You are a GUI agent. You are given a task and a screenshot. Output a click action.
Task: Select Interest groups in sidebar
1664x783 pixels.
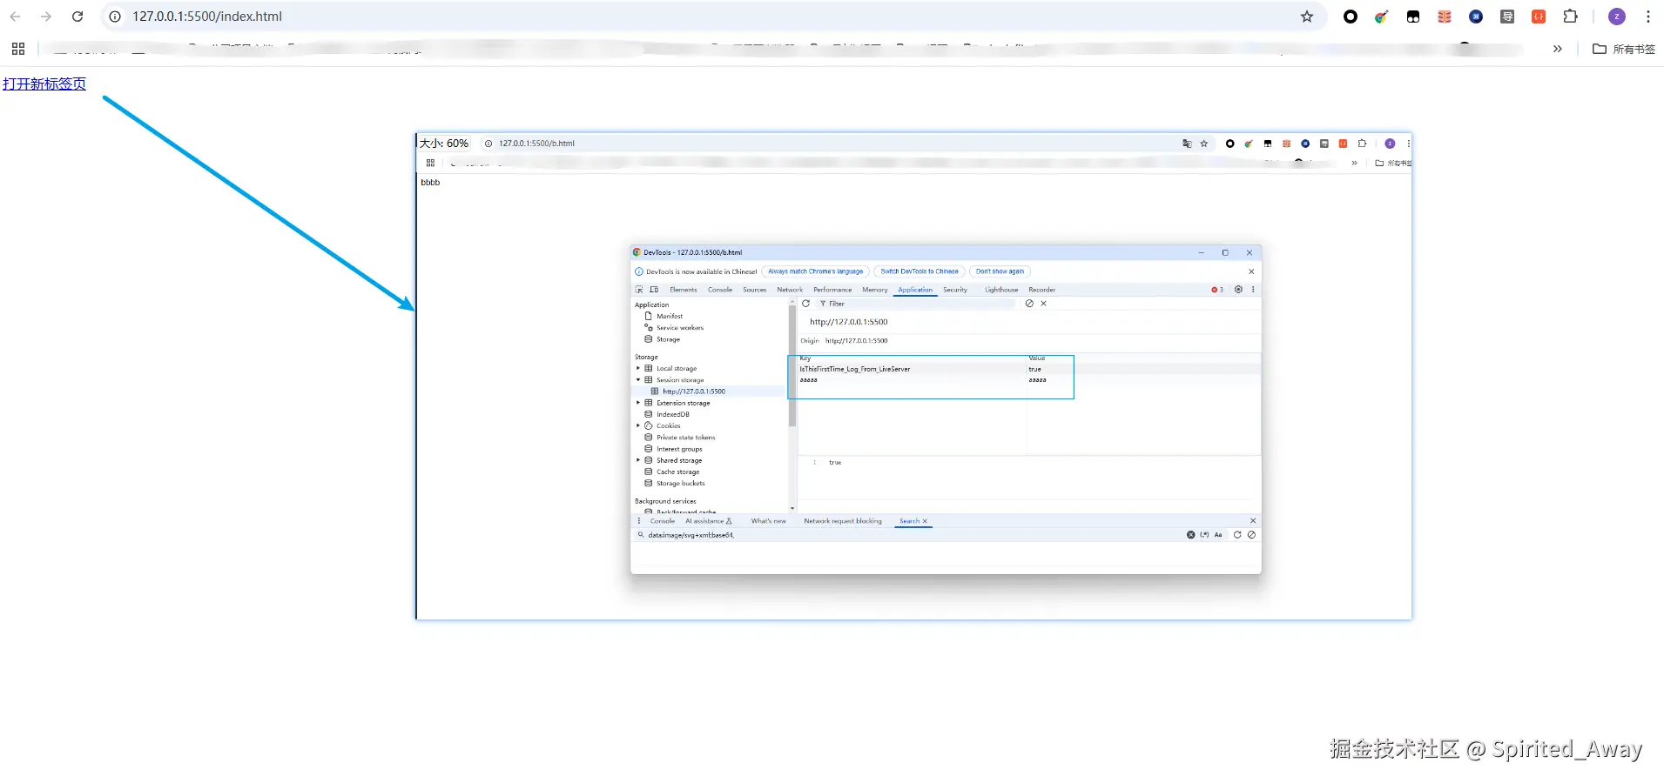679,449
